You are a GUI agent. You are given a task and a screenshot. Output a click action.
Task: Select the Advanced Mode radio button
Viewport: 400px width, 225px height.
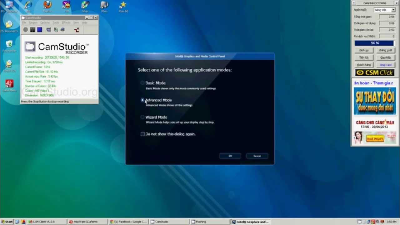[x=142, y=100]
